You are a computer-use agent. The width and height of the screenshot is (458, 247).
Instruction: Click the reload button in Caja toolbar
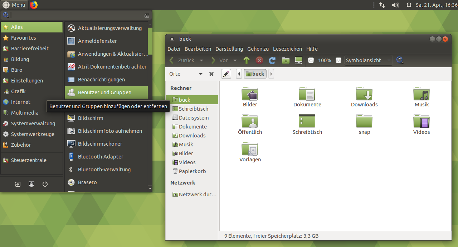pos(272,60)
